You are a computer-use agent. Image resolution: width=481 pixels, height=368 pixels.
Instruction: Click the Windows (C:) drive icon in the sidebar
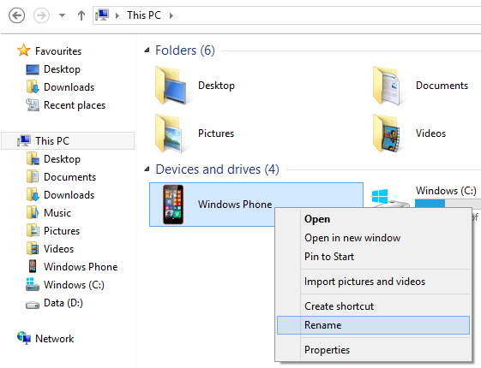(33, 284)
